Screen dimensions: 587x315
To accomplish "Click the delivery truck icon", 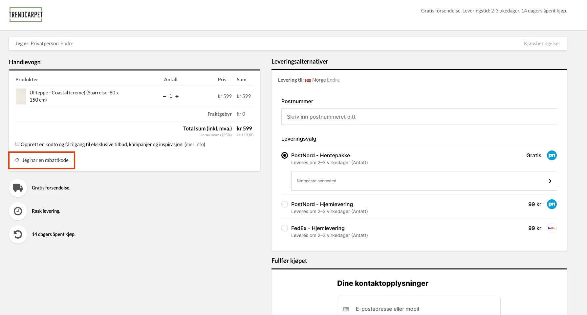I will pos(18,188).
